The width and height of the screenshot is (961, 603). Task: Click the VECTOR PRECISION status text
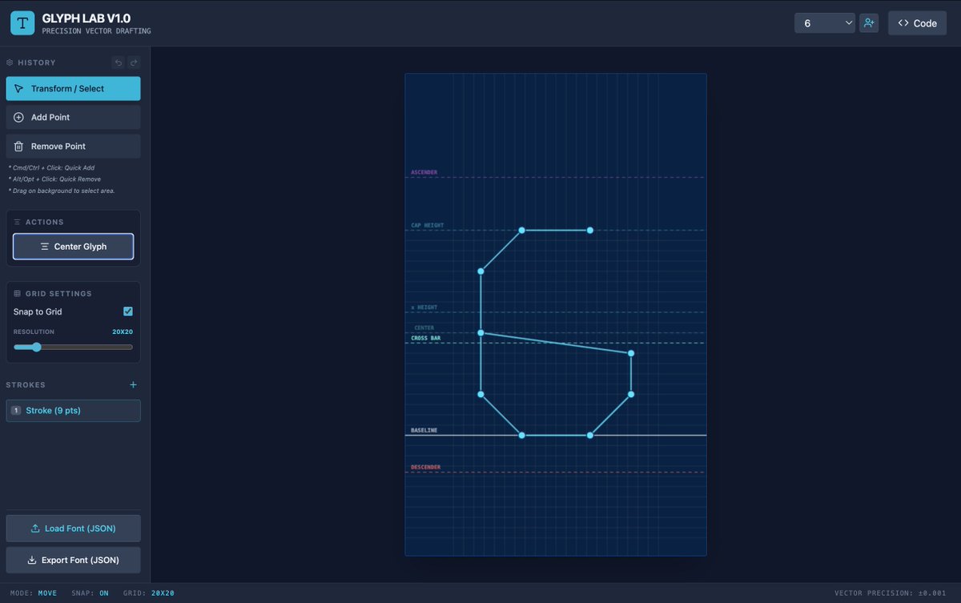[x=892, y=593]
